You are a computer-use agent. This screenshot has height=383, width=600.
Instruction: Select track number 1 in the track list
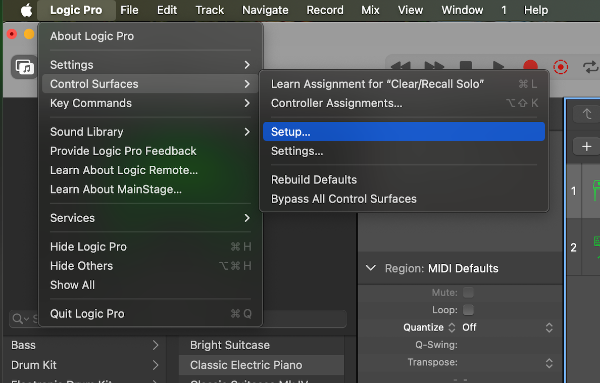[574, 190]
